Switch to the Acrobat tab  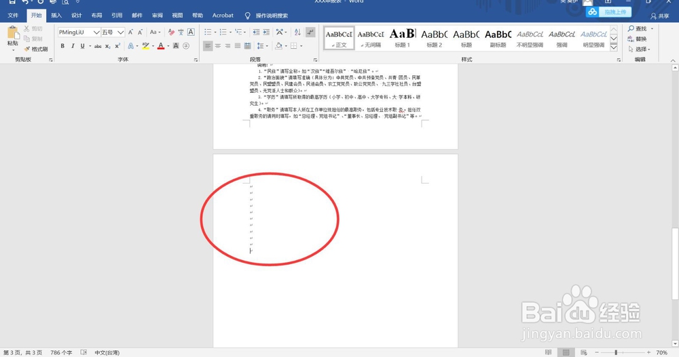tap(223, 16)
